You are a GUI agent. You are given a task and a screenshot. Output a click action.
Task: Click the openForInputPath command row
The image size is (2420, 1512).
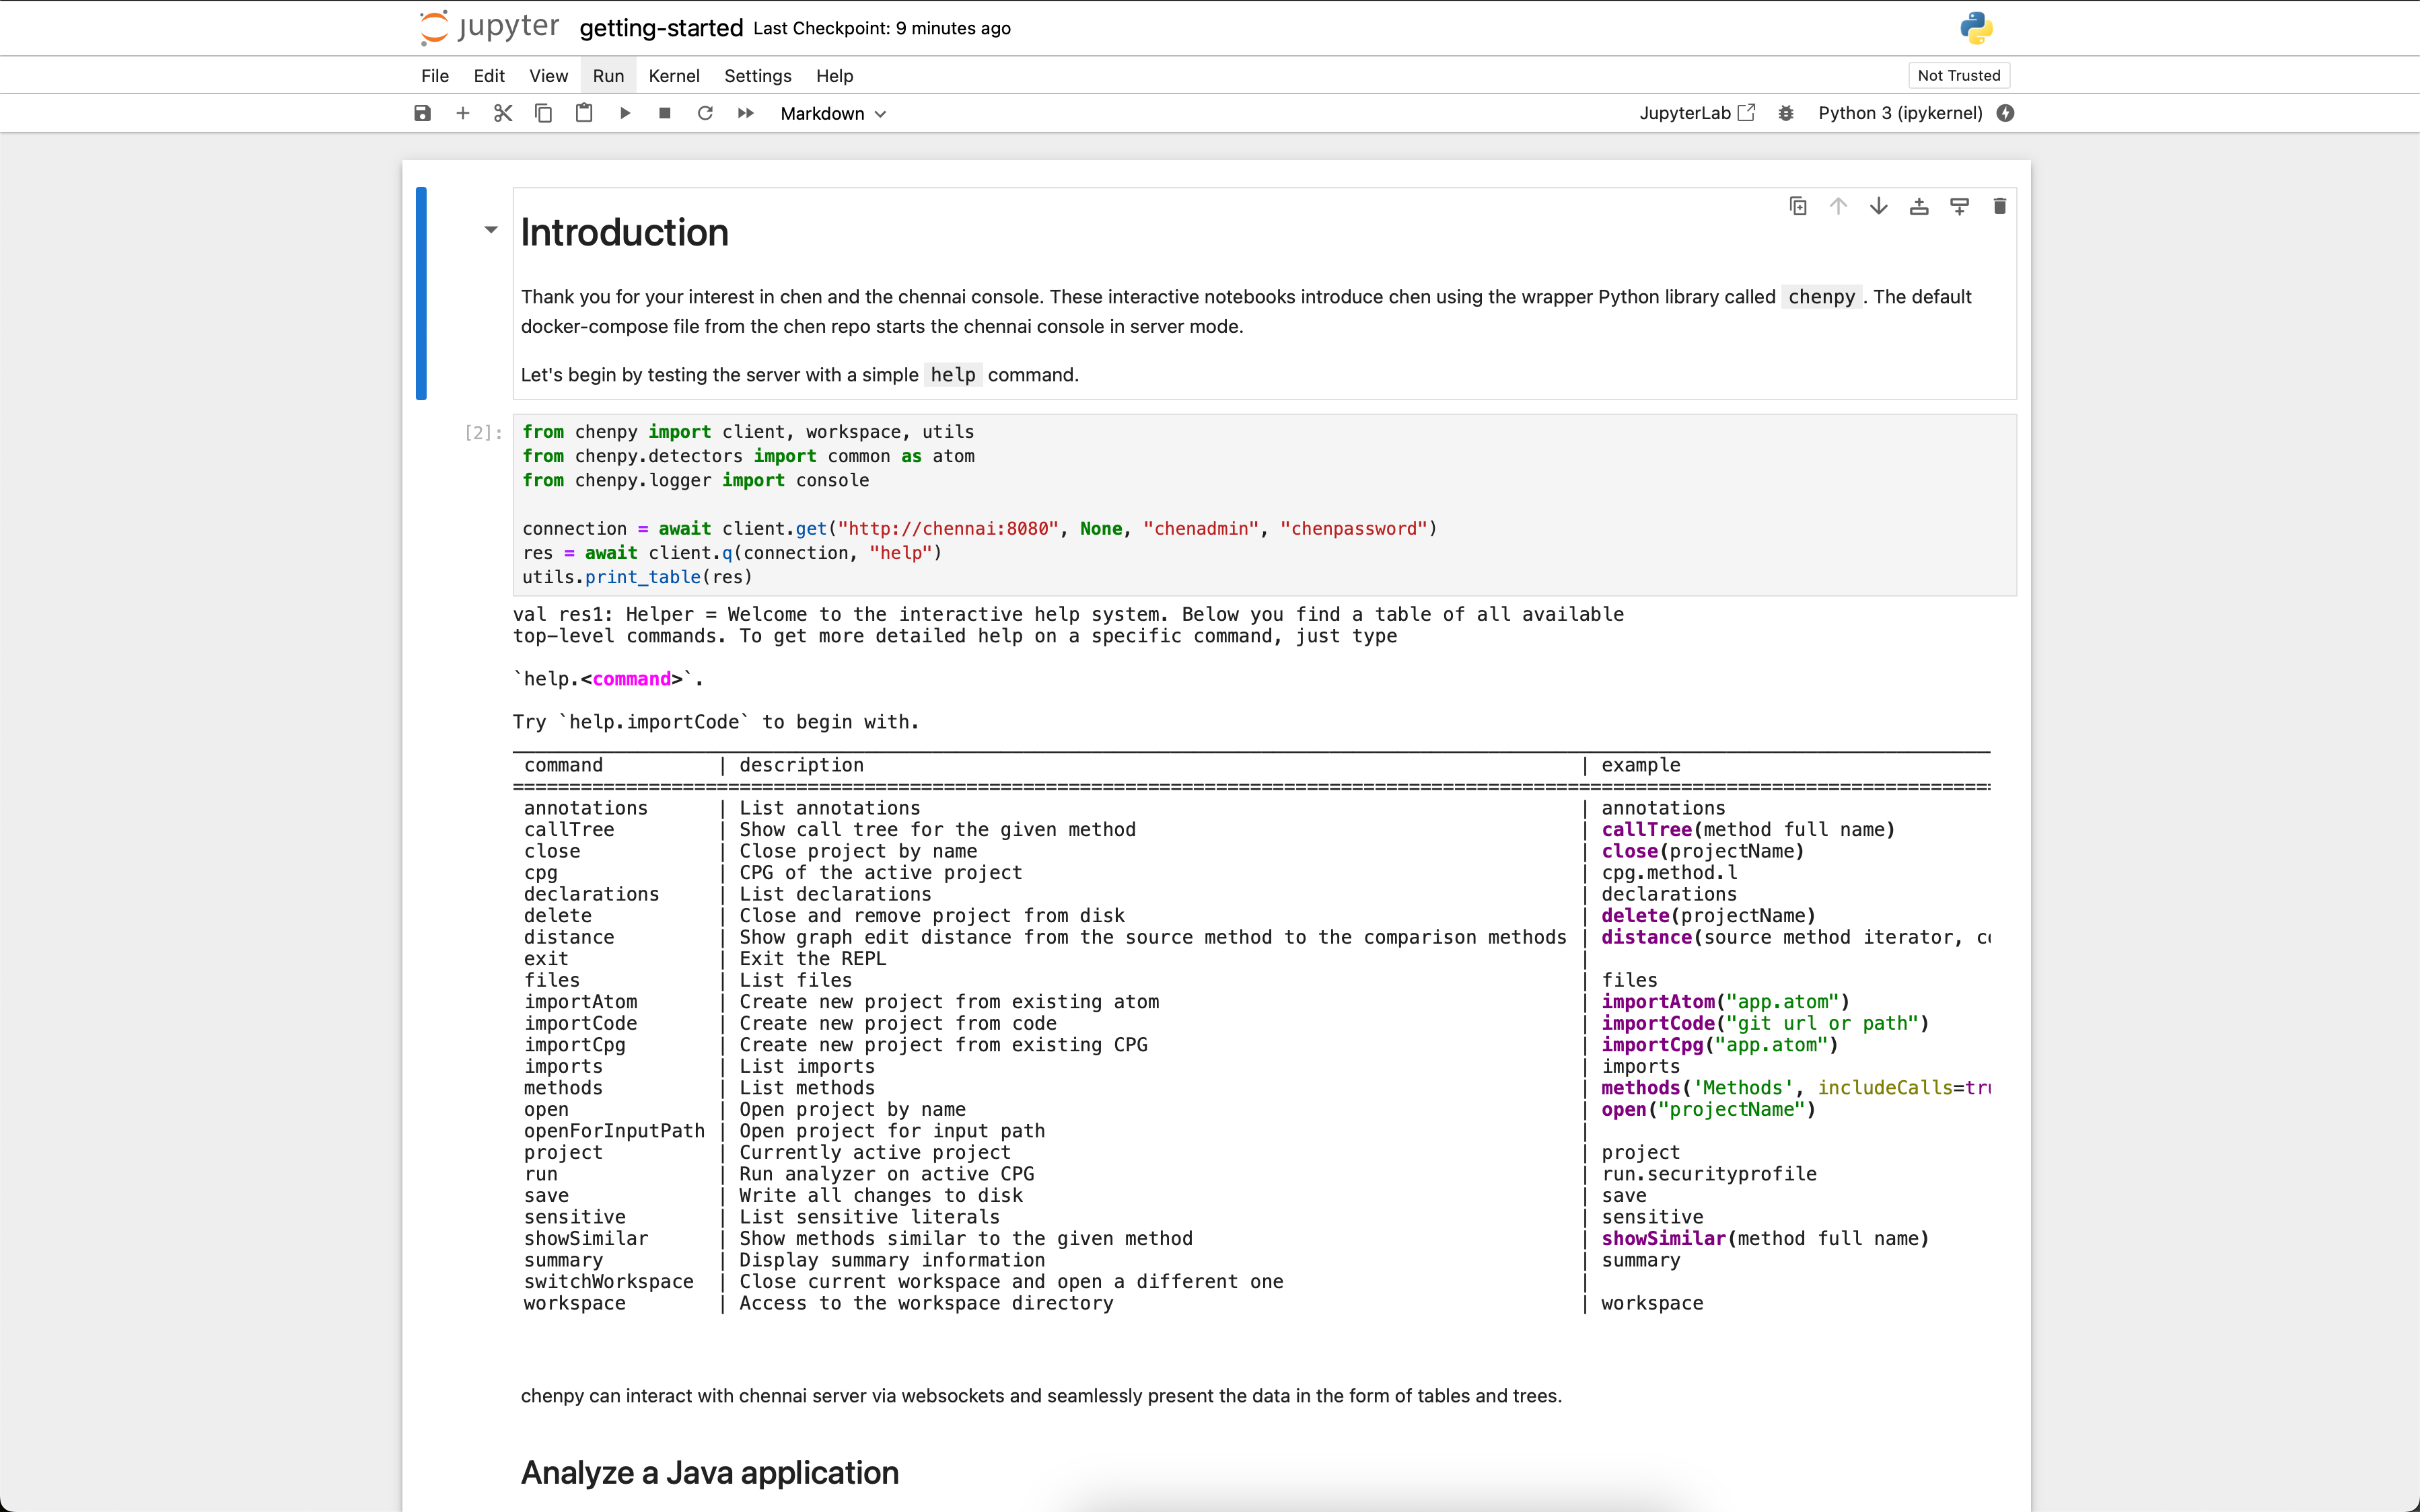click(1252, 1131)
